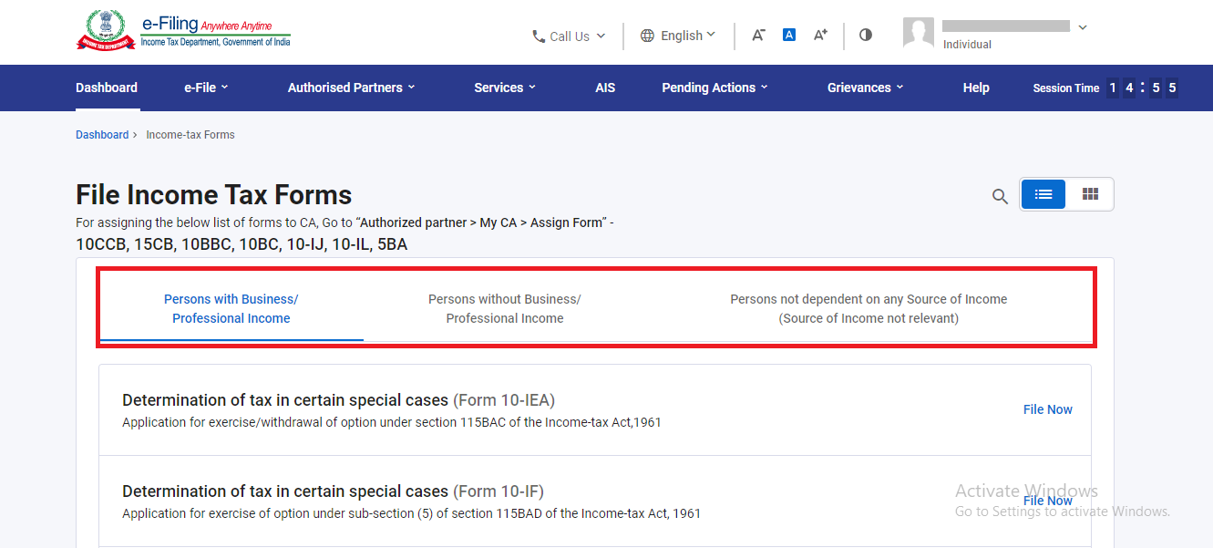This screenshot has width=1213, height=548.
Task: Click the Dashboard breadcrumb link
Action: click(x=102, y=135)
